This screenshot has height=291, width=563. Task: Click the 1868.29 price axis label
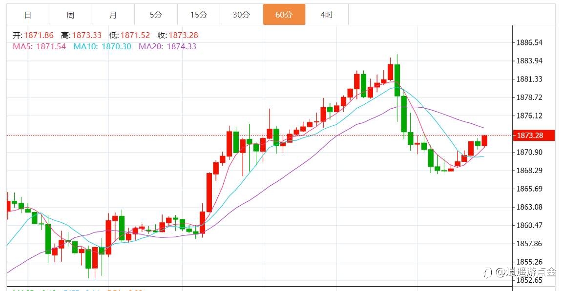[x=529, y=171]
